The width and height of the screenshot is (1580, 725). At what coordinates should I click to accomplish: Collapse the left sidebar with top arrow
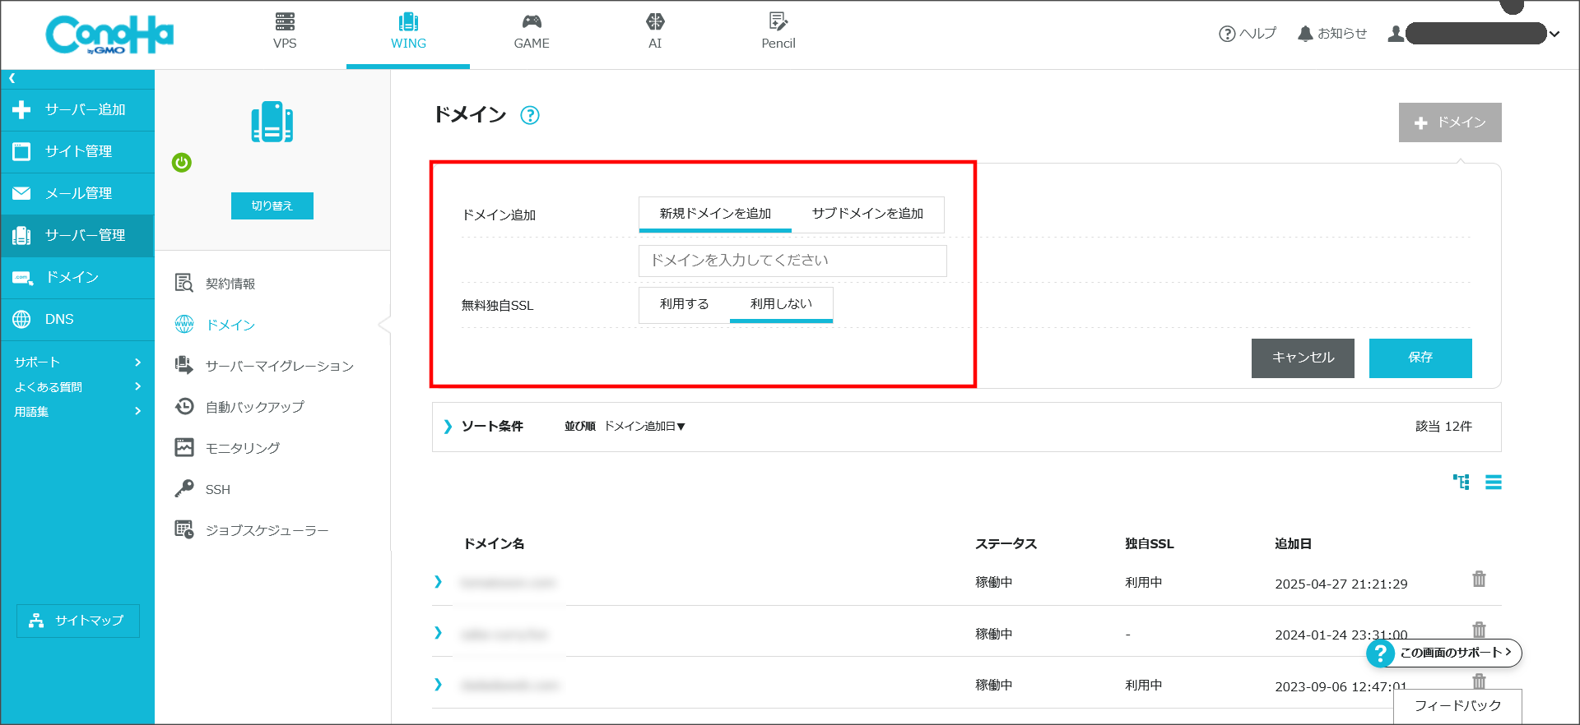[x=12, y=79]
